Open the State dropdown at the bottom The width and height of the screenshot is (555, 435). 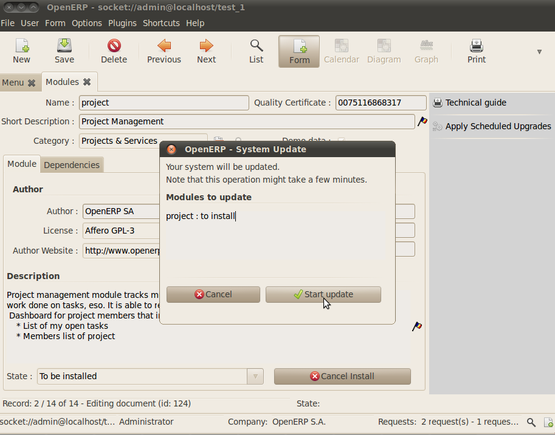click(x=255, y=376)
